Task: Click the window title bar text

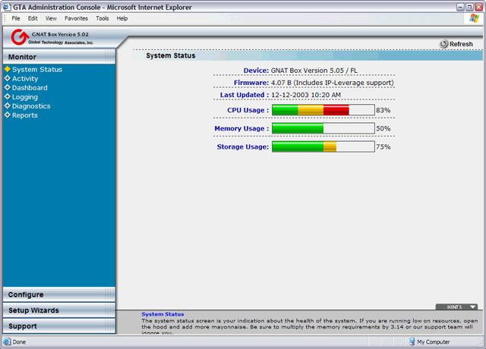Action: tap(103, 7)
